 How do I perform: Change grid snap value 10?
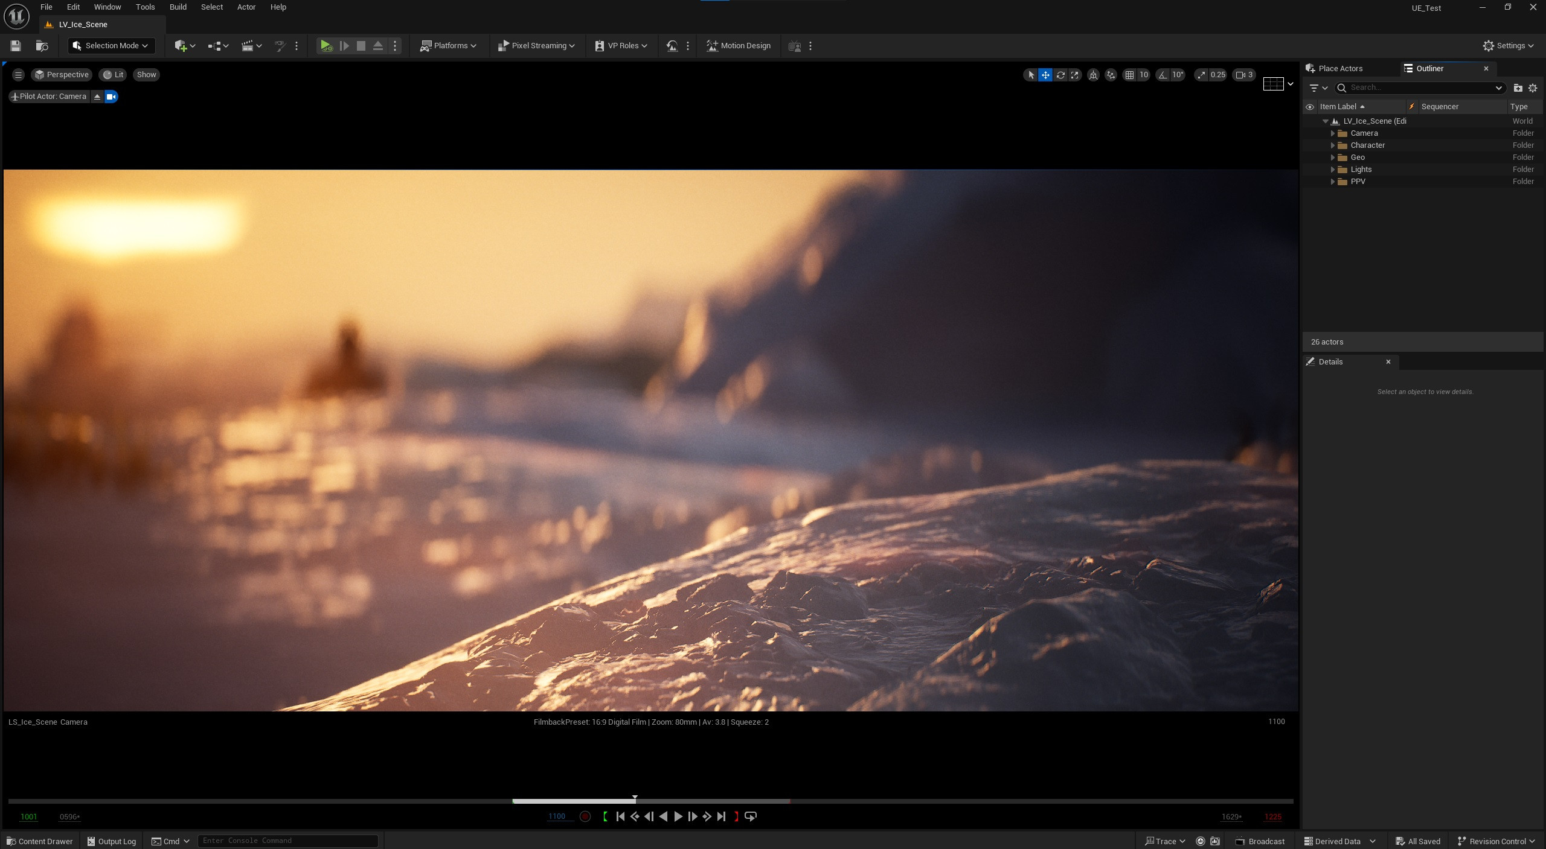1144,75
